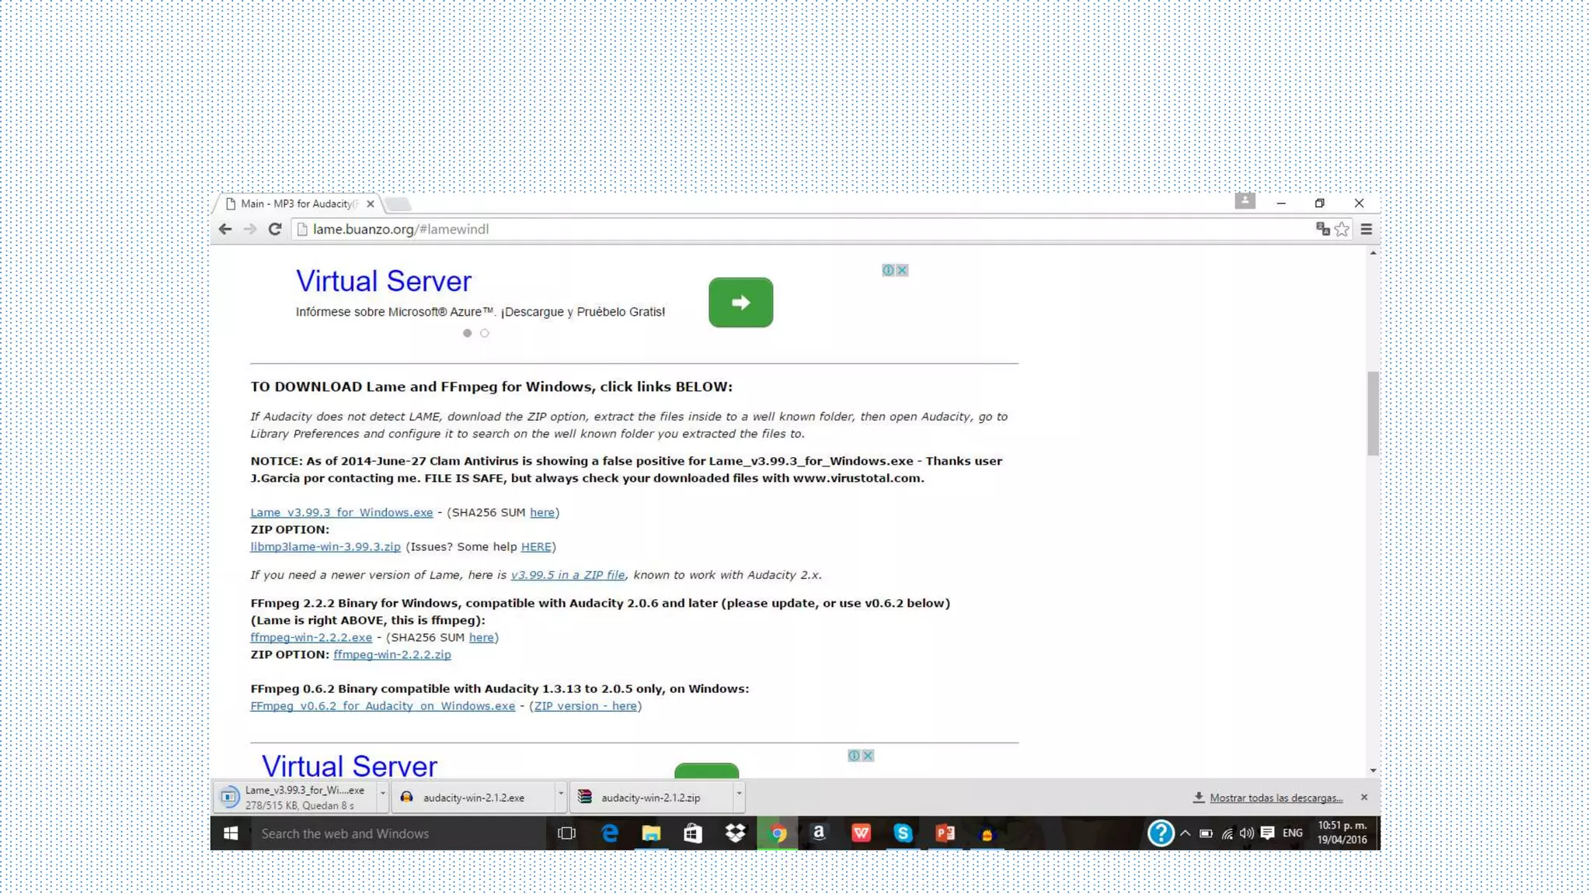This screenshot has height=894, width=1591.
Task: Click the ENG language indicator
Action: tap(1293, 833)
